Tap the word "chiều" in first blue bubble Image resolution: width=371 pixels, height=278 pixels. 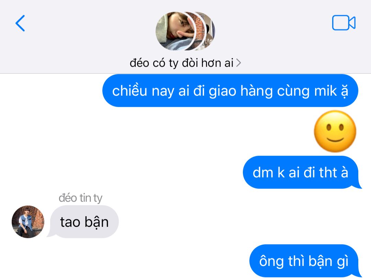coord(130,91)
